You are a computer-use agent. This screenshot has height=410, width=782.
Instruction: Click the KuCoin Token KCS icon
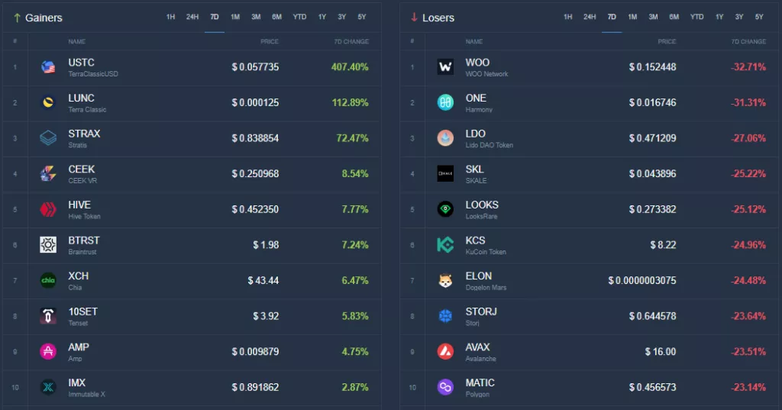pyautogui.click(x=445, y=245)
